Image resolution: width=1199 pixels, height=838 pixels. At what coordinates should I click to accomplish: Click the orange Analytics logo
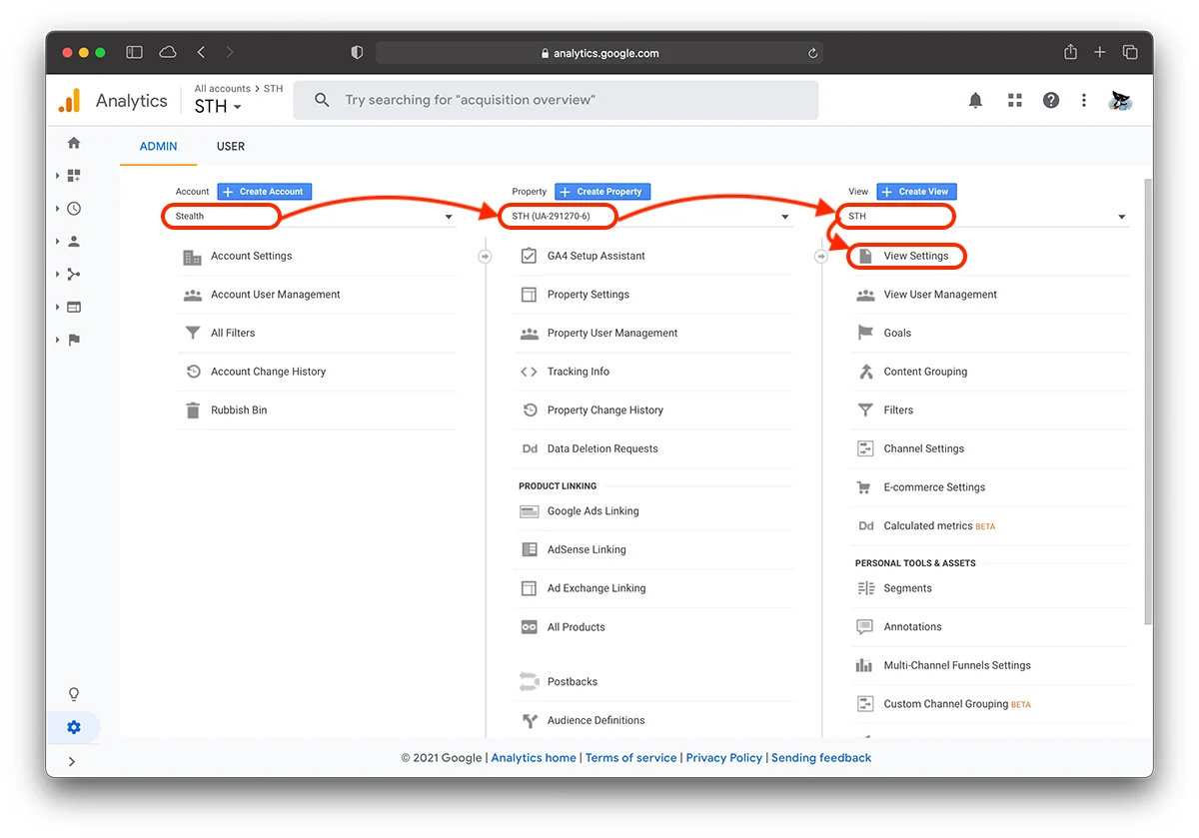[70, 101]
